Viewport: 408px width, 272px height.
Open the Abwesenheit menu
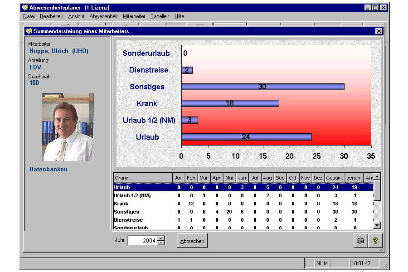(103, 16)
